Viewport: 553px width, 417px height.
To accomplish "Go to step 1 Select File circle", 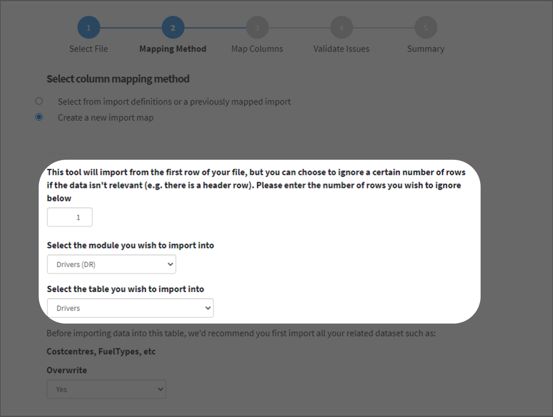I will [88, 28].
